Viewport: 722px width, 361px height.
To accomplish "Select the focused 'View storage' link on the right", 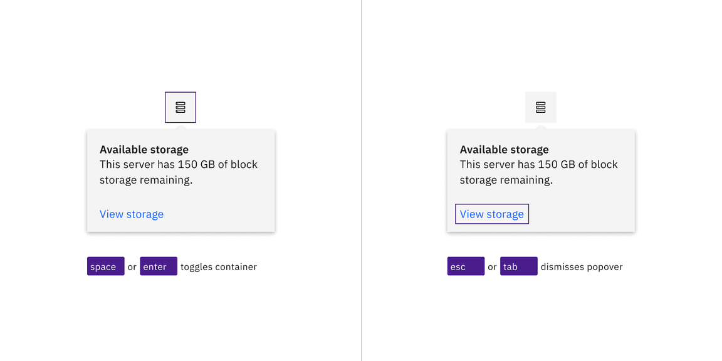I will [x=491, y=214].
